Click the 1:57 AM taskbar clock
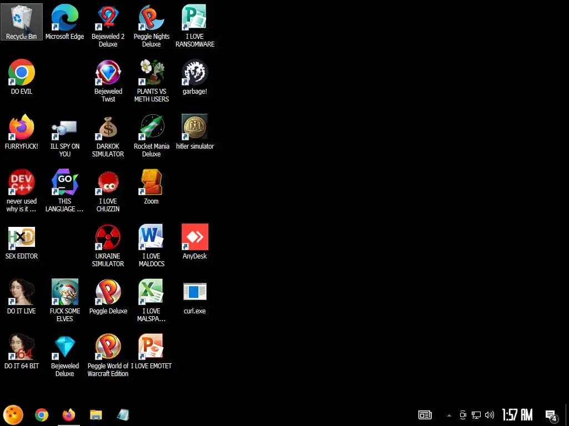 pyautogui.click(x=517, y=415)
